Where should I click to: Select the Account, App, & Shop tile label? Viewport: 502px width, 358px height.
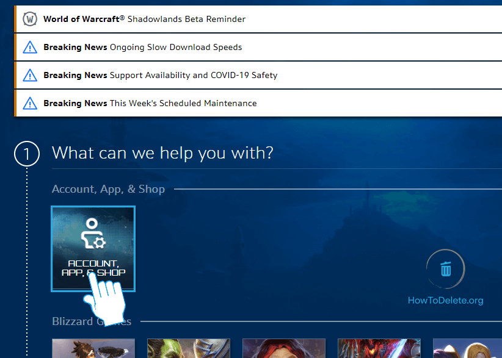pyautogui.click(x=93, y=268)
